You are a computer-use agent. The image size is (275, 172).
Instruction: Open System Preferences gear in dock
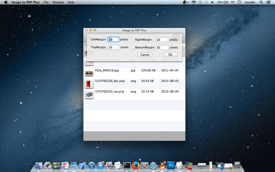(144, 165)
